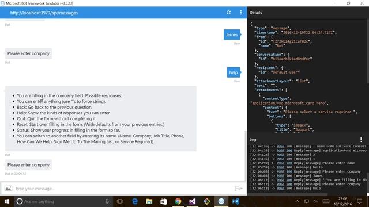This screenshot has width=369, height=207.
Task: Open the Windows Start menu
Action: 7,201
